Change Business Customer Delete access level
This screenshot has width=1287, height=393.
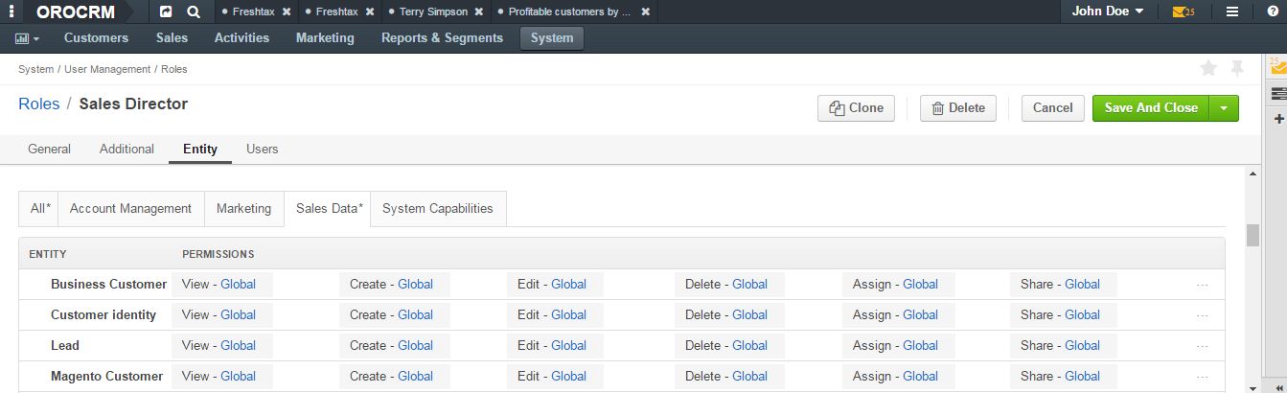(x=749, y=284)
